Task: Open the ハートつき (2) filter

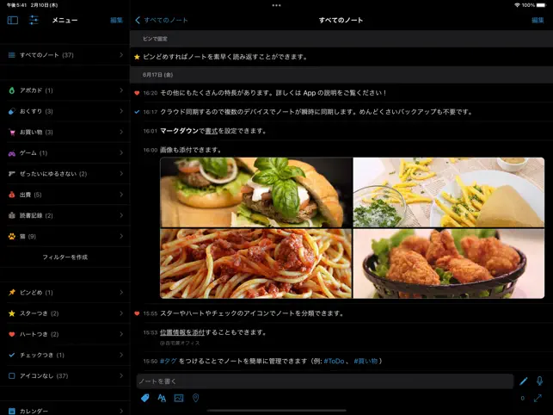Action: (65, 334)
